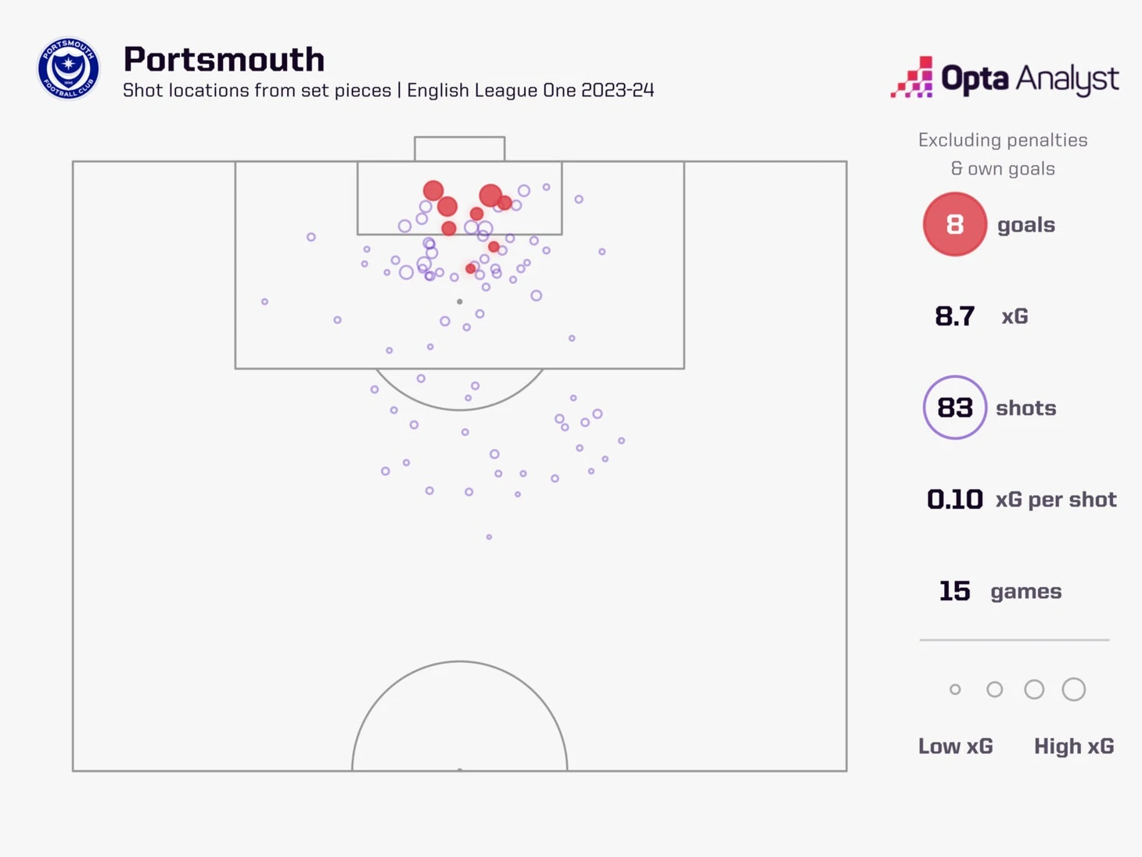Click the Portsmouth club crest

[69, 69]
